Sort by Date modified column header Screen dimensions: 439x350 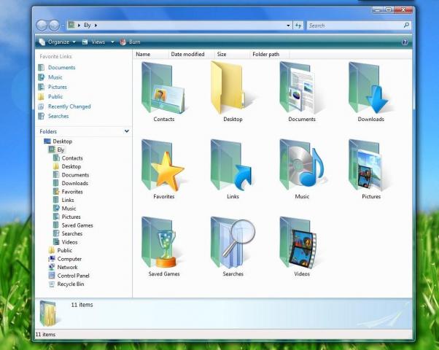point(191,54)
